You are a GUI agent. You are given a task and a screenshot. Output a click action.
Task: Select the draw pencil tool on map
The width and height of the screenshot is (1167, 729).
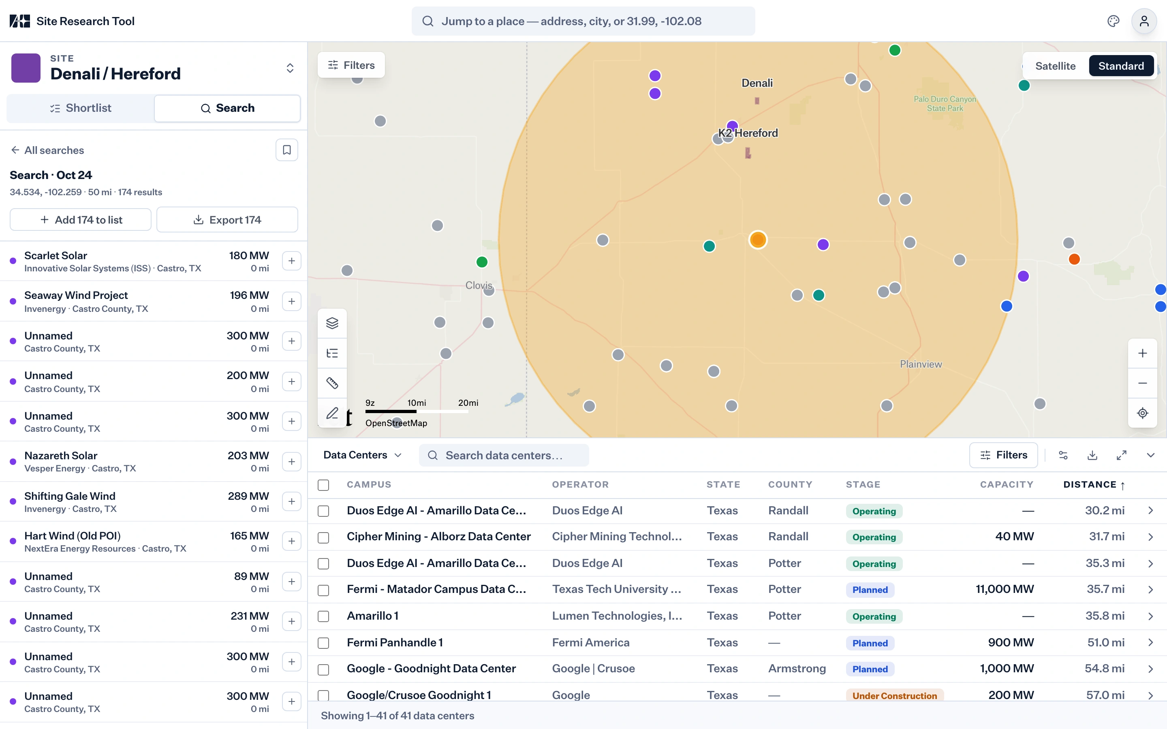(332, 413)
